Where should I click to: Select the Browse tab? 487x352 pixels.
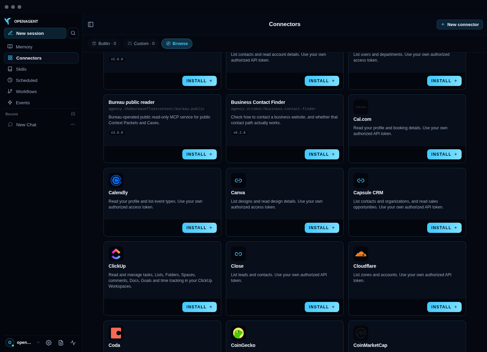click(x=177, y=44)
